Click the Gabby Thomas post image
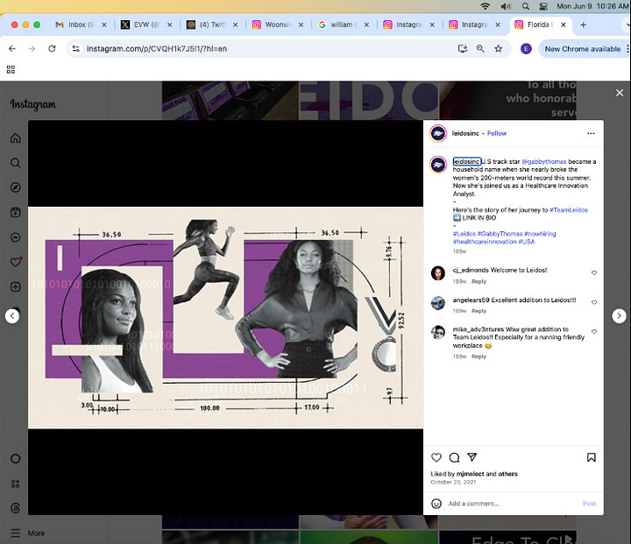Screen dimensions: 631x544 point(225,317)
